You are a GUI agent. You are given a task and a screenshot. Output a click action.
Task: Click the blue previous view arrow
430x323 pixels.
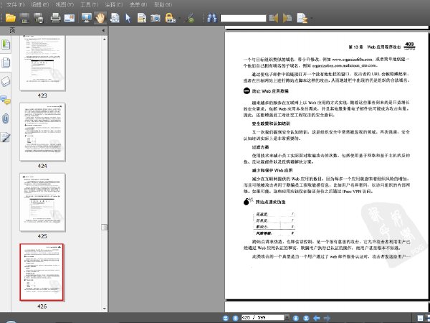click(317, 318)
